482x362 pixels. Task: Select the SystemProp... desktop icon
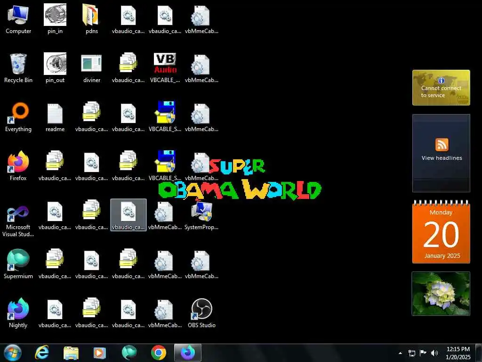201,215
